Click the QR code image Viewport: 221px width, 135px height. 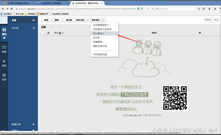(x=175, y=98)
